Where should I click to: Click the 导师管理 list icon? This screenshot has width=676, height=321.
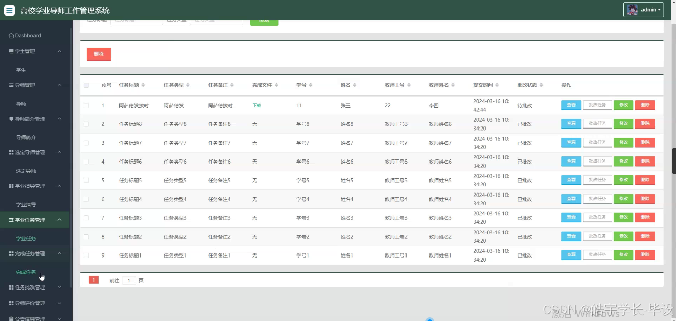pyautogui.click(x=11, y=85)
